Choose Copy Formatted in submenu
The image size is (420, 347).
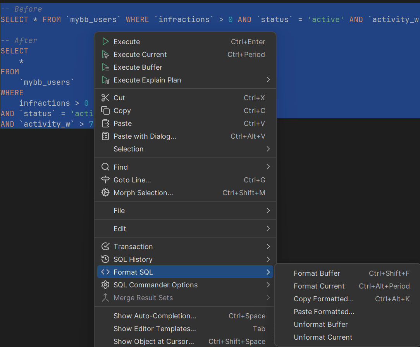pyautogui.click(x=348, y=299)
